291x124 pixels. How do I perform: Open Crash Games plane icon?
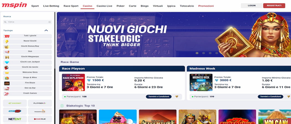coord(7,94)
